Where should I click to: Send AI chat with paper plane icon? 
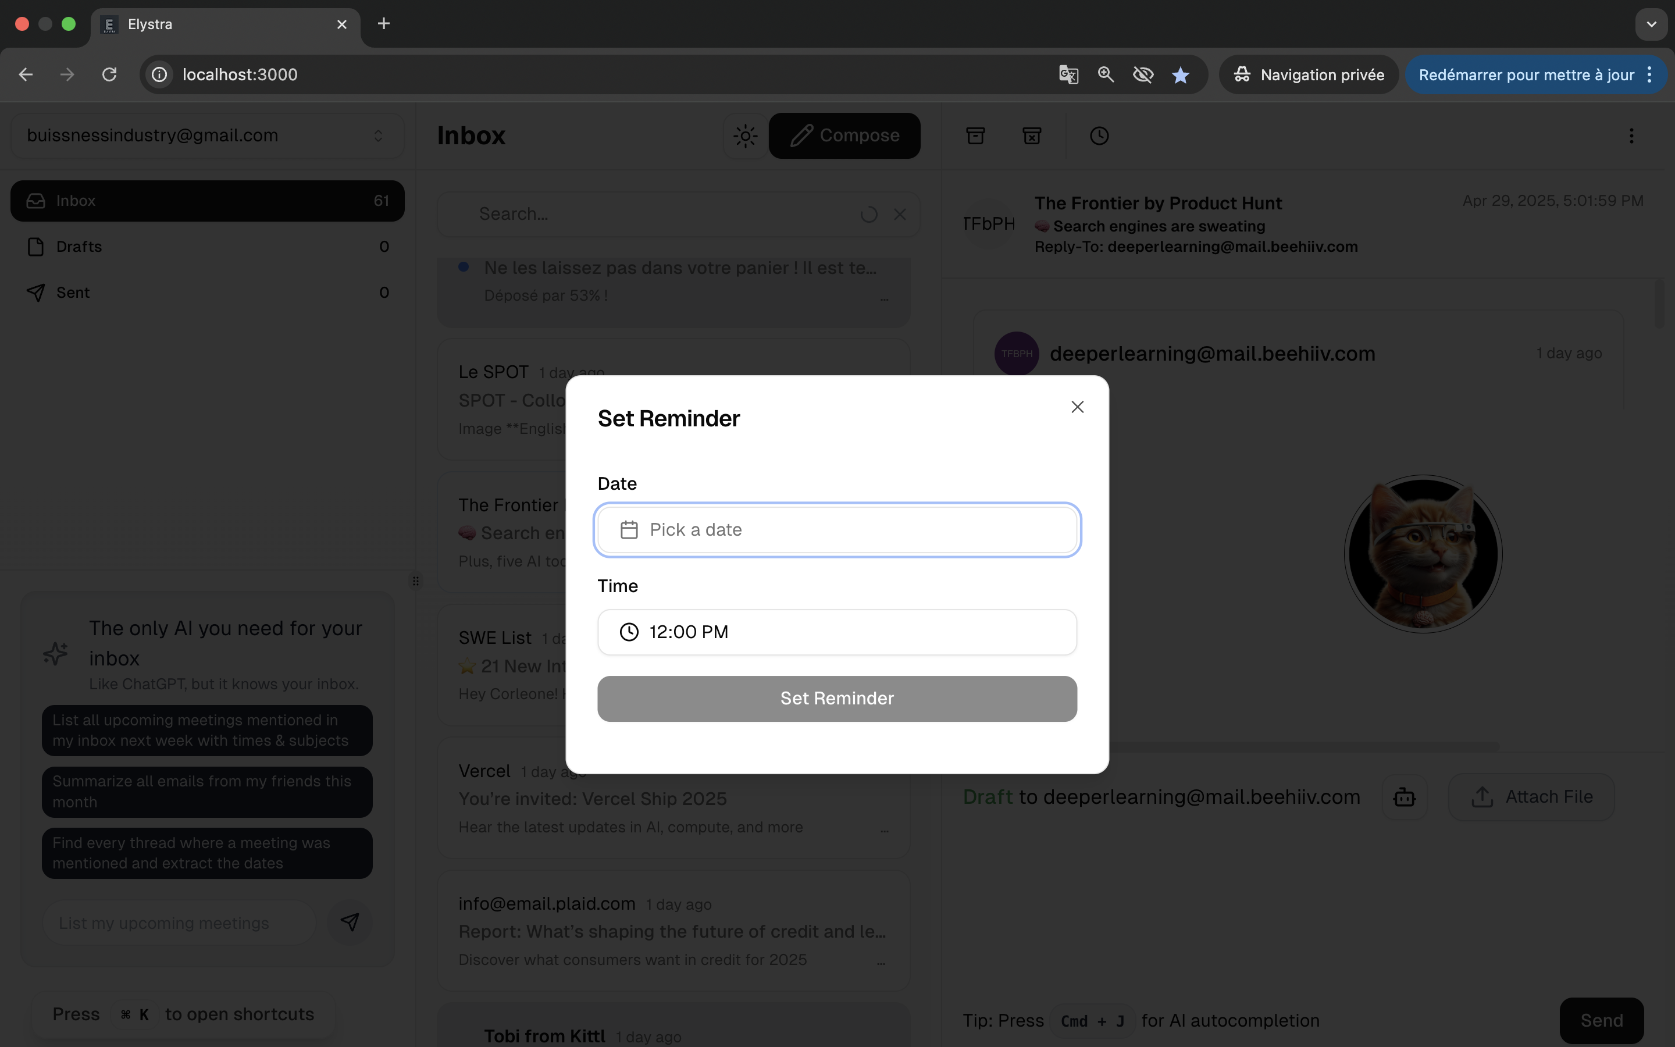(x=350, y=923)
